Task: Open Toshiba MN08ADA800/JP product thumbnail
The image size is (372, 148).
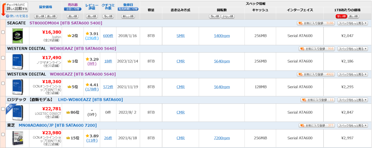Action: coord(17,138)
